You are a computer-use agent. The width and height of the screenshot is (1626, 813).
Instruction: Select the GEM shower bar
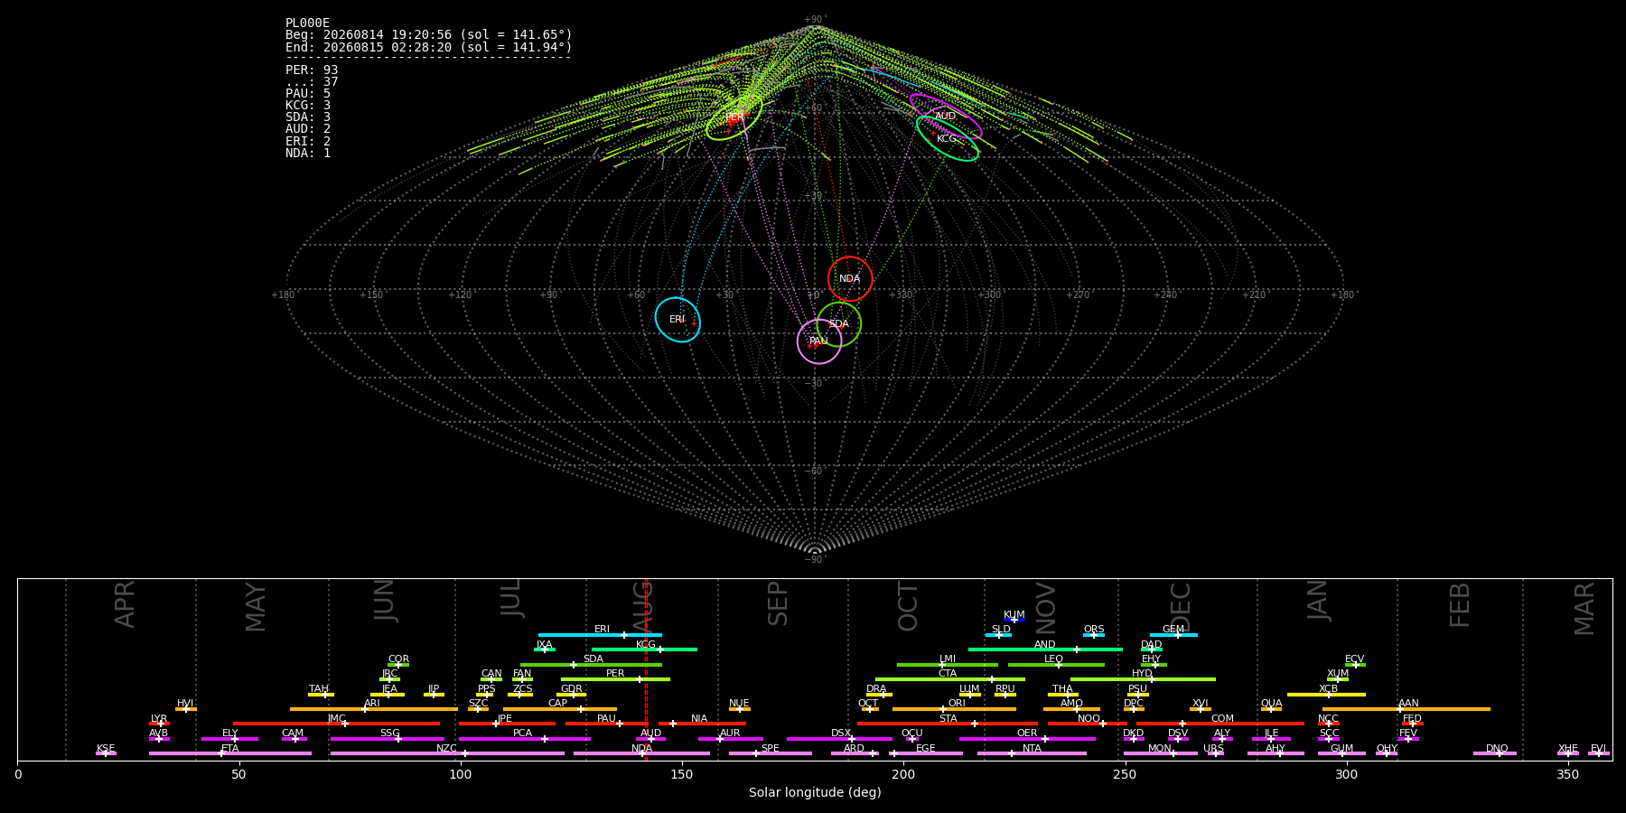(1173, 635)
